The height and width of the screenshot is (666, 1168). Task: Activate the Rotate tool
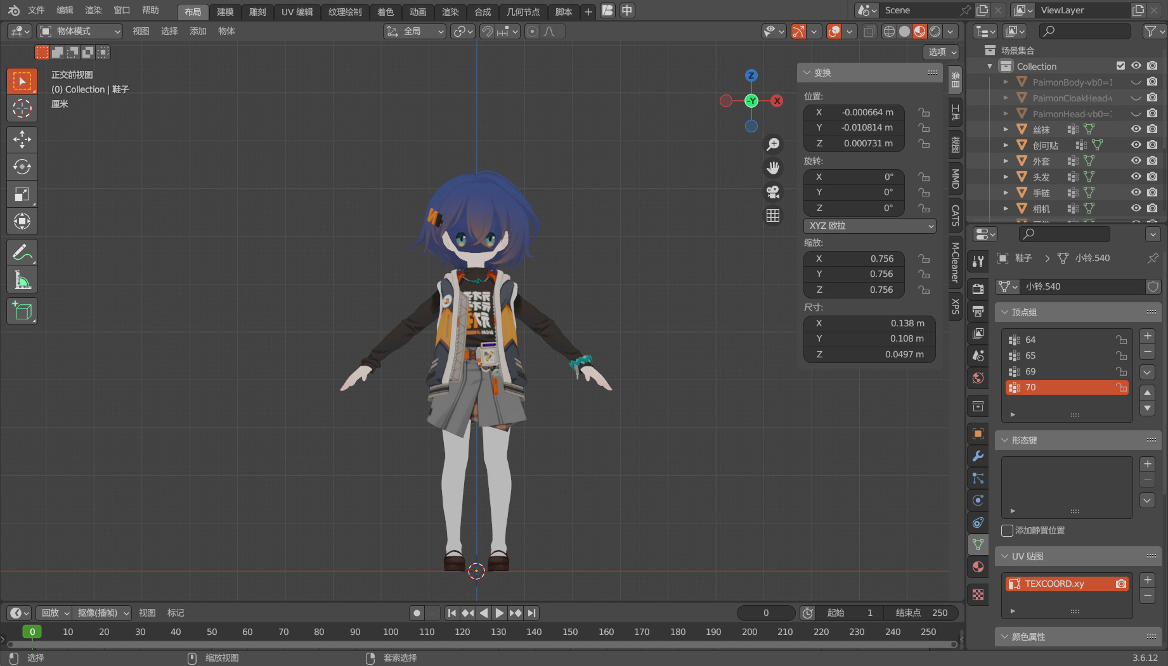22,167
